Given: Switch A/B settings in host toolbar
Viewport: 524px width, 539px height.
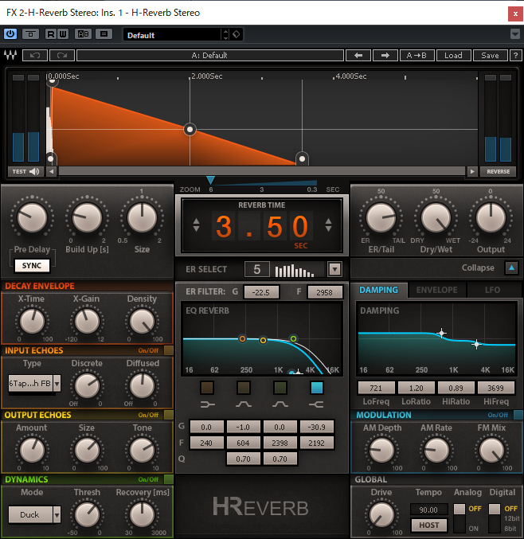Looking at the screenshot, I should pos(83,34).
